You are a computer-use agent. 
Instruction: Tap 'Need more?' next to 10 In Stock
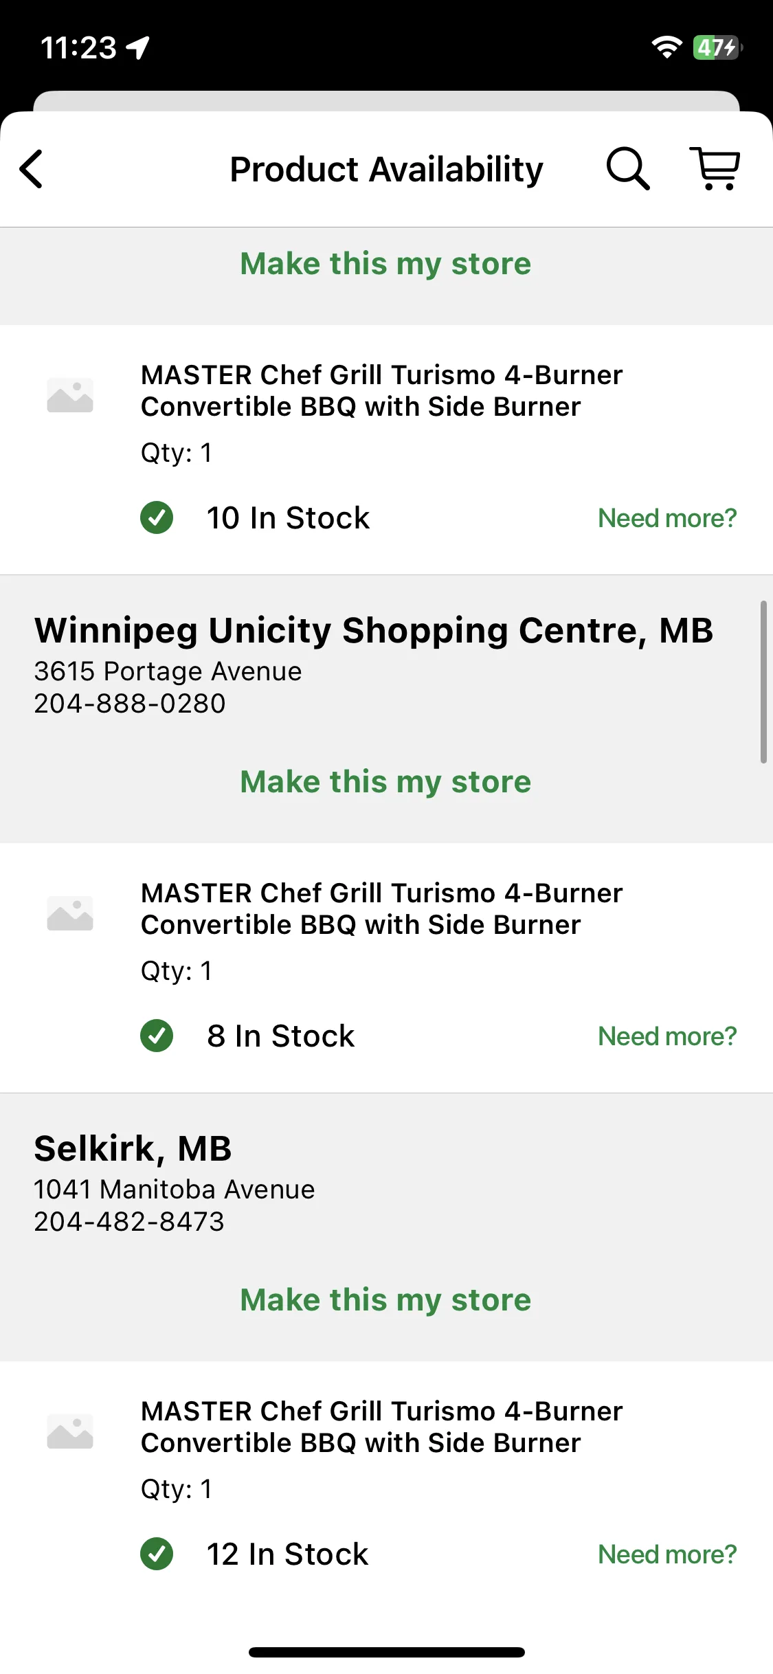(667, 518)
